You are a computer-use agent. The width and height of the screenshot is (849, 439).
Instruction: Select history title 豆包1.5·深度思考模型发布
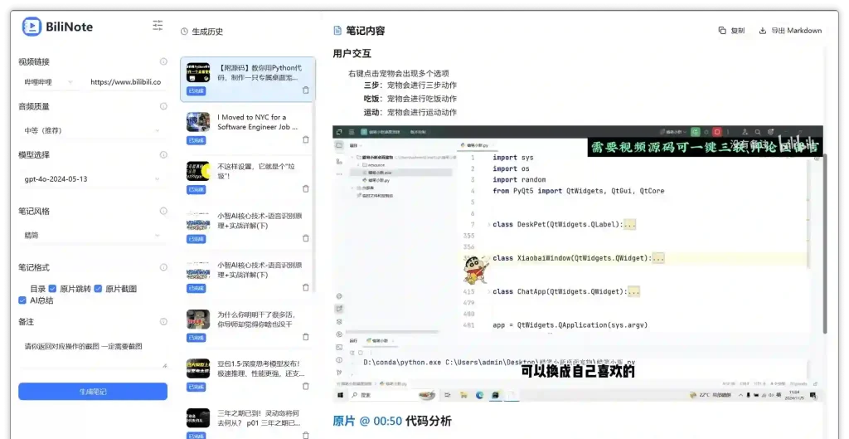pyautogui.click(x=261, y=368)
